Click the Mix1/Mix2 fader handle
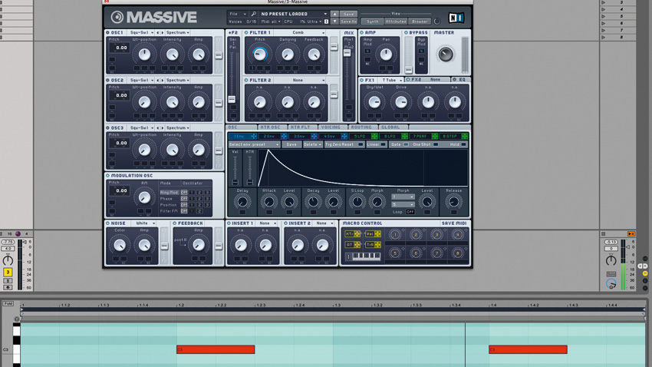The image size is (652, 367). (347, 53)
